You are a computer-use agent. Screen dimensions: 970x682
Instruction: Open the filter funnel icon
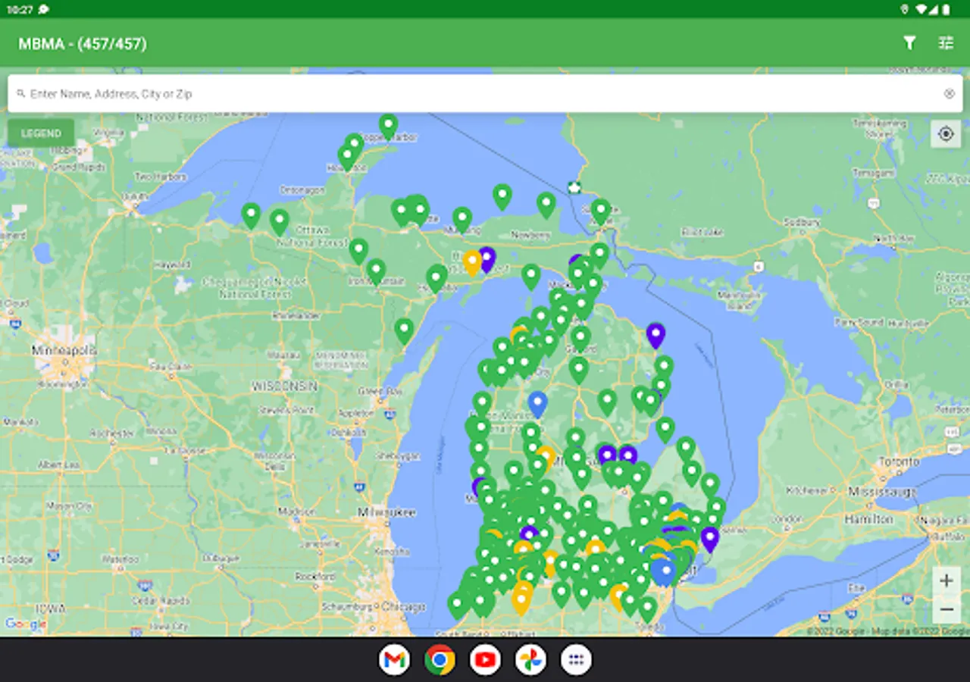(909, 43)
